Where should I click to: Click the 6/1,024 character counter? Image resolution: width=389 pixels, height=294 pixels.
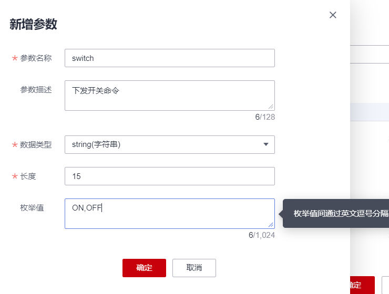[x=261, y=235]
